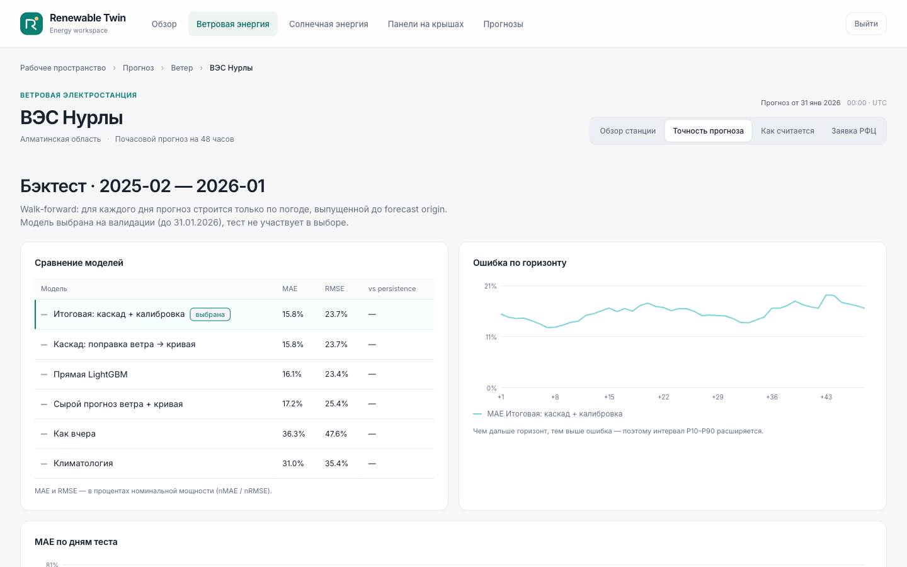Click MAE 31.0% in Климатология row
This screenshot has height=567, width=907.
coord(293,464)
